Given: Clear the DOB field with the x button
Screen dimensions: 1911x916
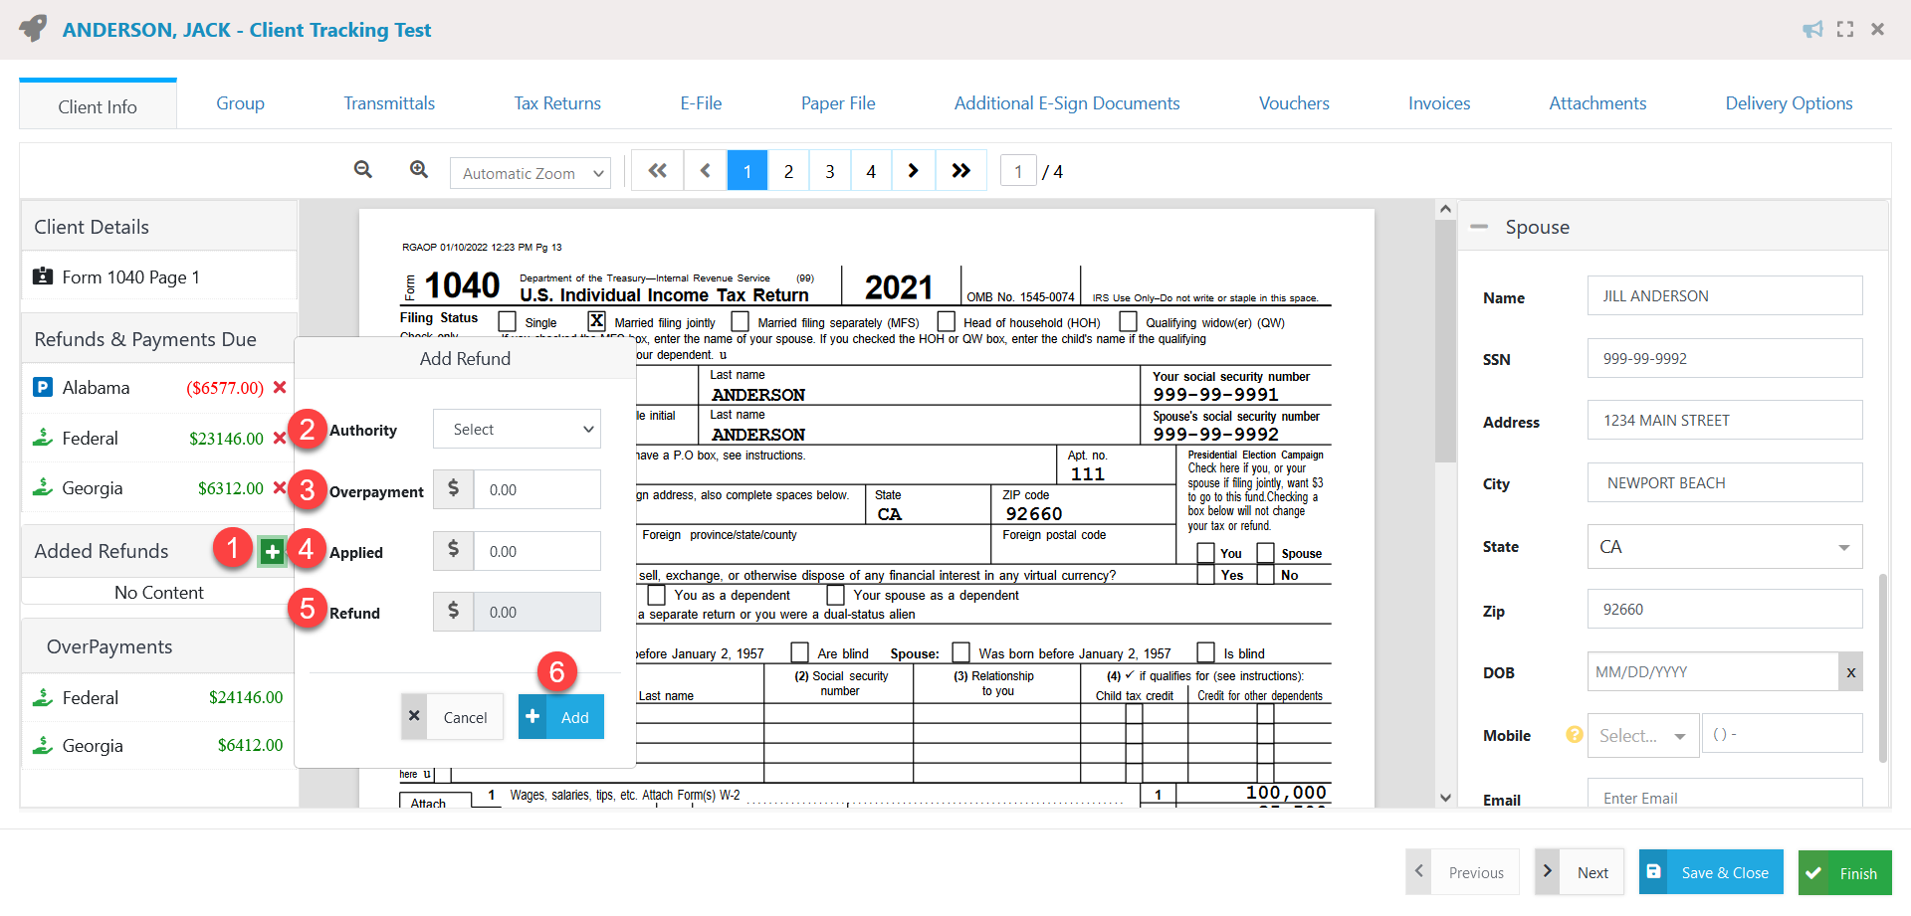Looking at the screenshot, I should [x=1850, y=672].
